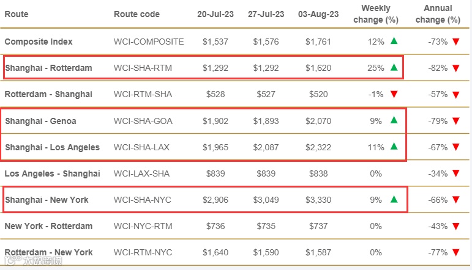
Task: Click green up arrow for Shanghai - Genoa
Action: coord(394,120)
